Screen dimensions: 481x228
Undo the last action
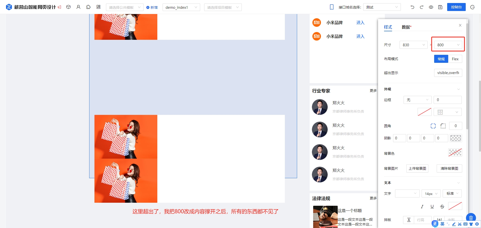(412, 7)
